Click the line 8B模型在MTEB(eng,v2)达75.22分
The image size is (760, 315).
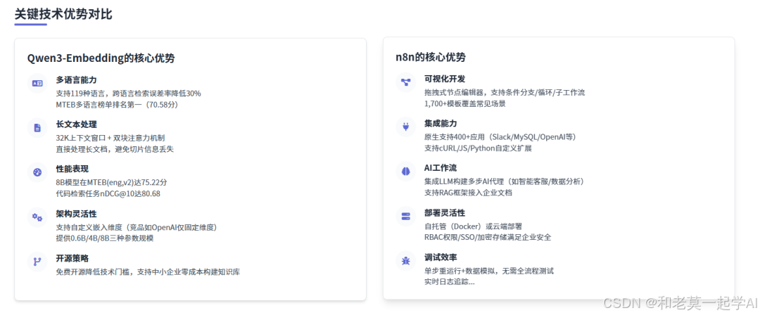[x=111, y=182]
